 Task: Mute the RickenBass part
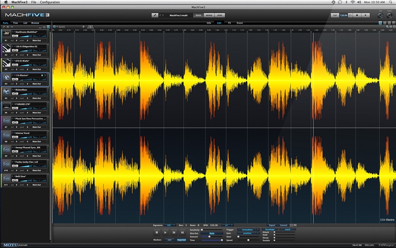(13, 93)
